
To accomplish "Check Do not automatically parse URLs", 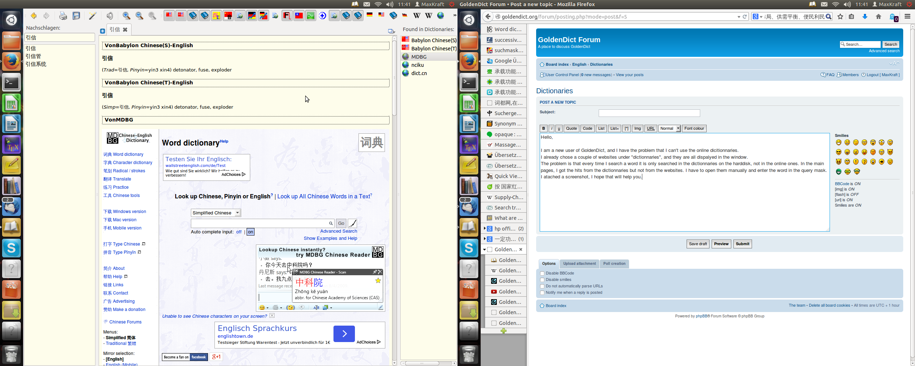I will click(x=542, y=286).
